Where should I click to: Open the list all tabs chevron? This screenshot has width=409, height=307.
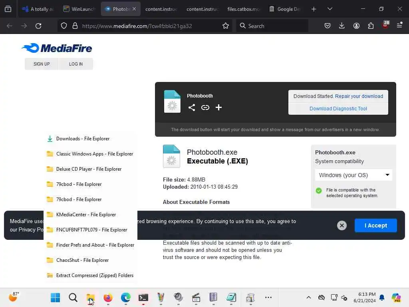(x=330, y=9)
